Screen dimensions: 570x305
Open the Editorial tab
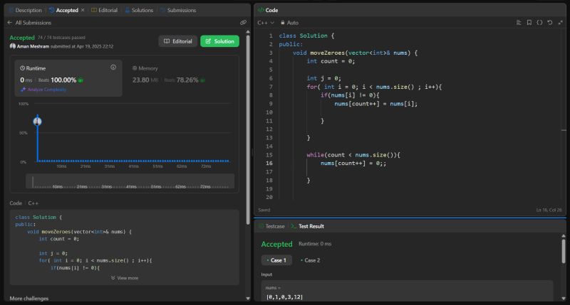pyautogui.click(x=104, y=10)
